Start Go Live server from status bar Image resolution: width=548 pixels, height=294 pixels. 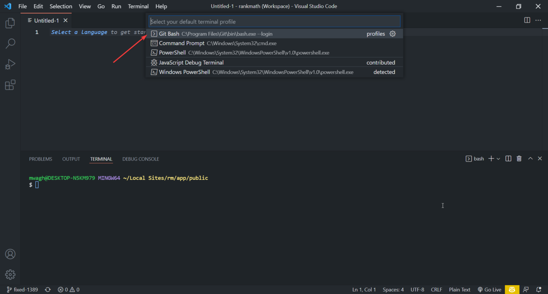click(489, 289)
